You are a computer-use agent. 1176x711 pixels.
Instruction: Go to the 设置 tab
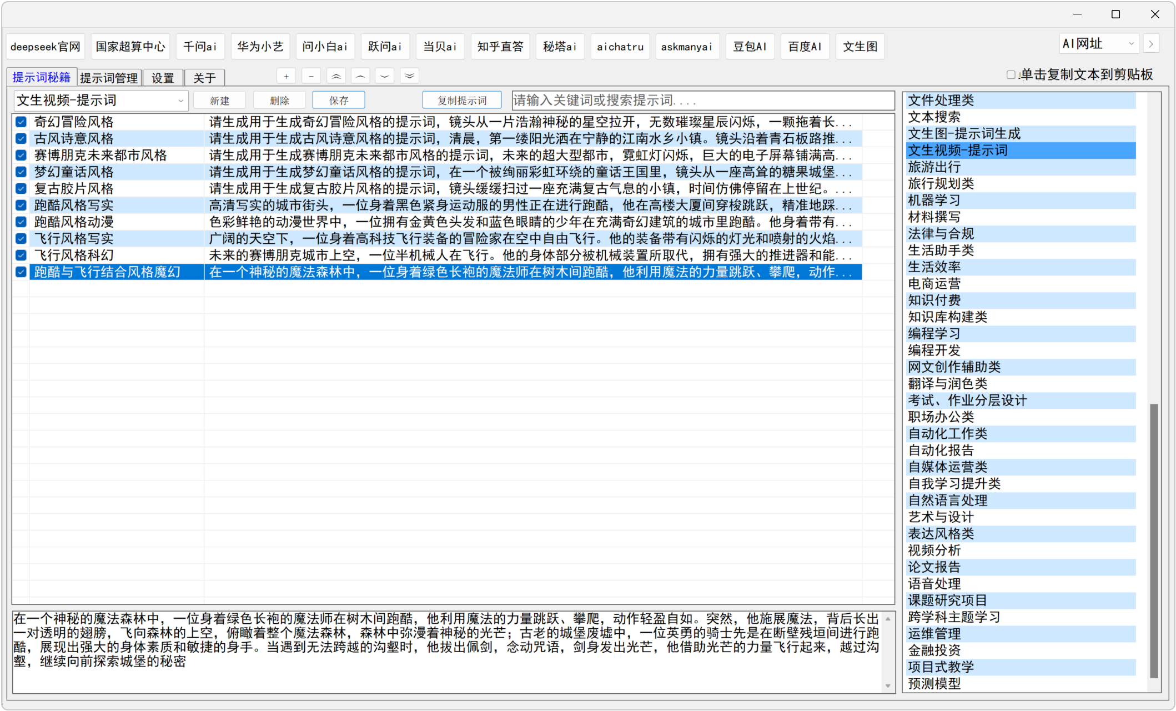(163, 78)
